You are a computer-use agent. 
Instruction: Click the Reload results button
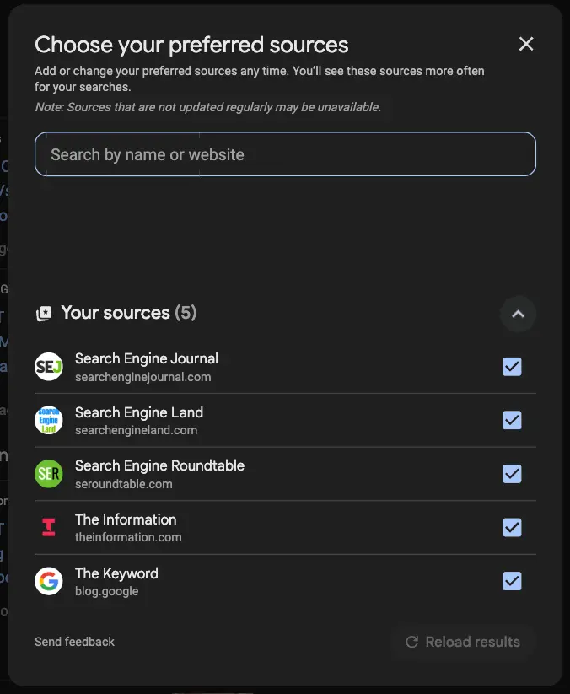[x=463, y=642]
